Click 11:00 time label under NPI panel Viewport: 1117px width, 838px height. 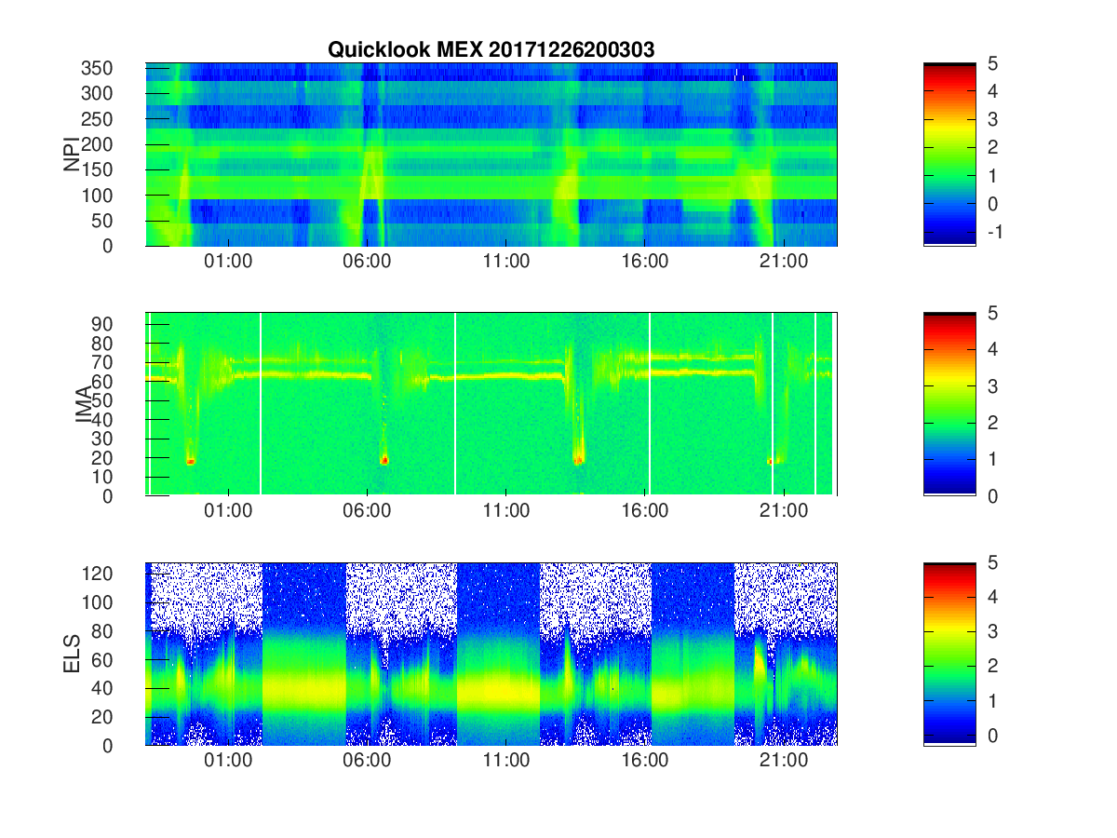pyautogui.click(x=506, y=262)
